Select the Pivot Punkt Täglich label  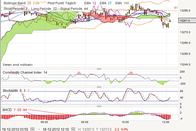tap(62, 3)
